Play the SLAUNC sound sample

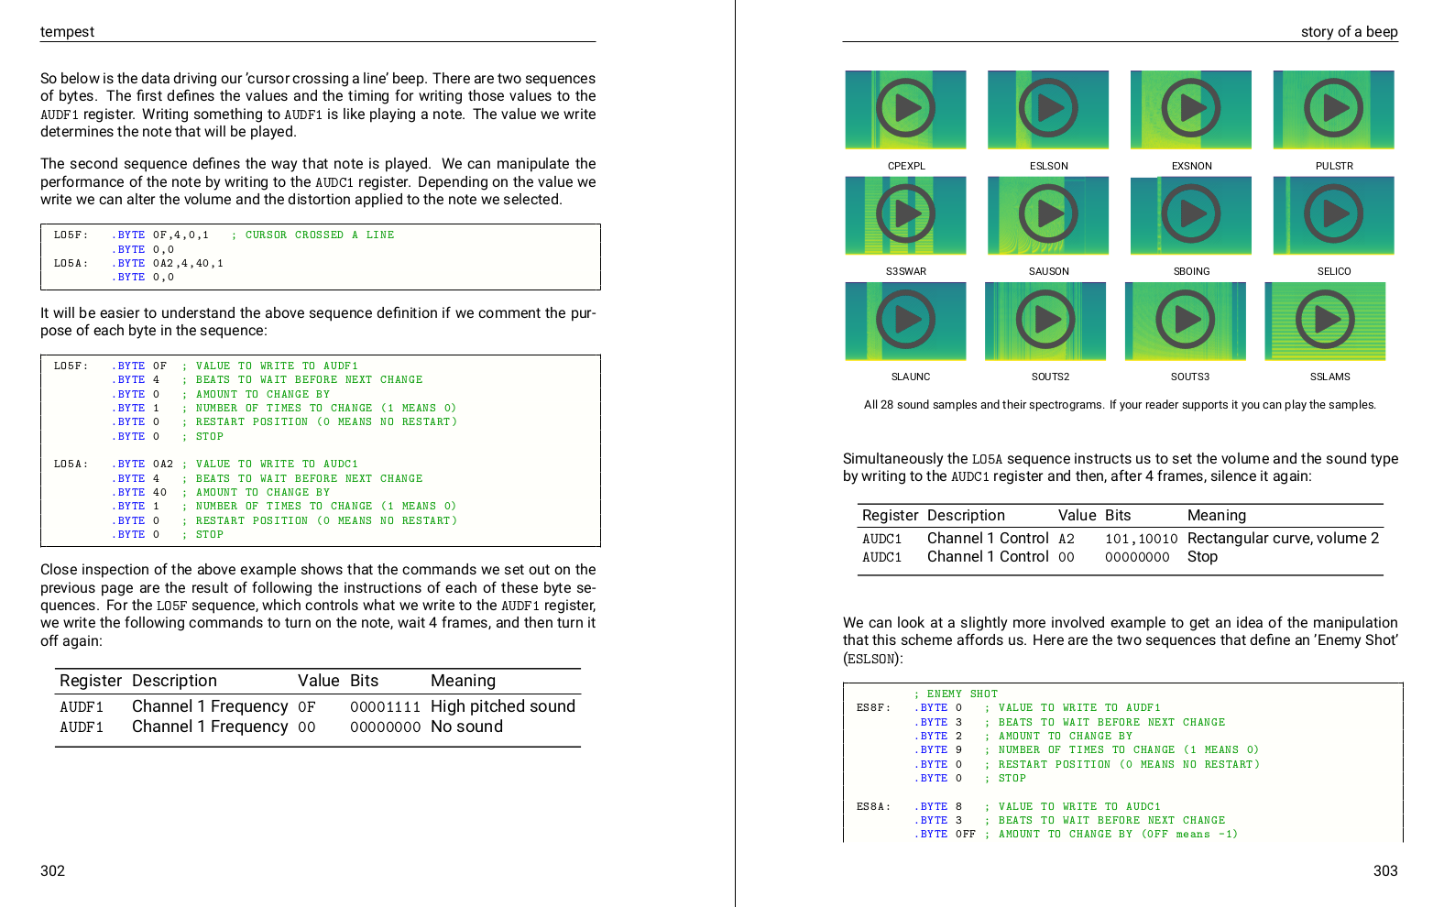tap(905, 320)
